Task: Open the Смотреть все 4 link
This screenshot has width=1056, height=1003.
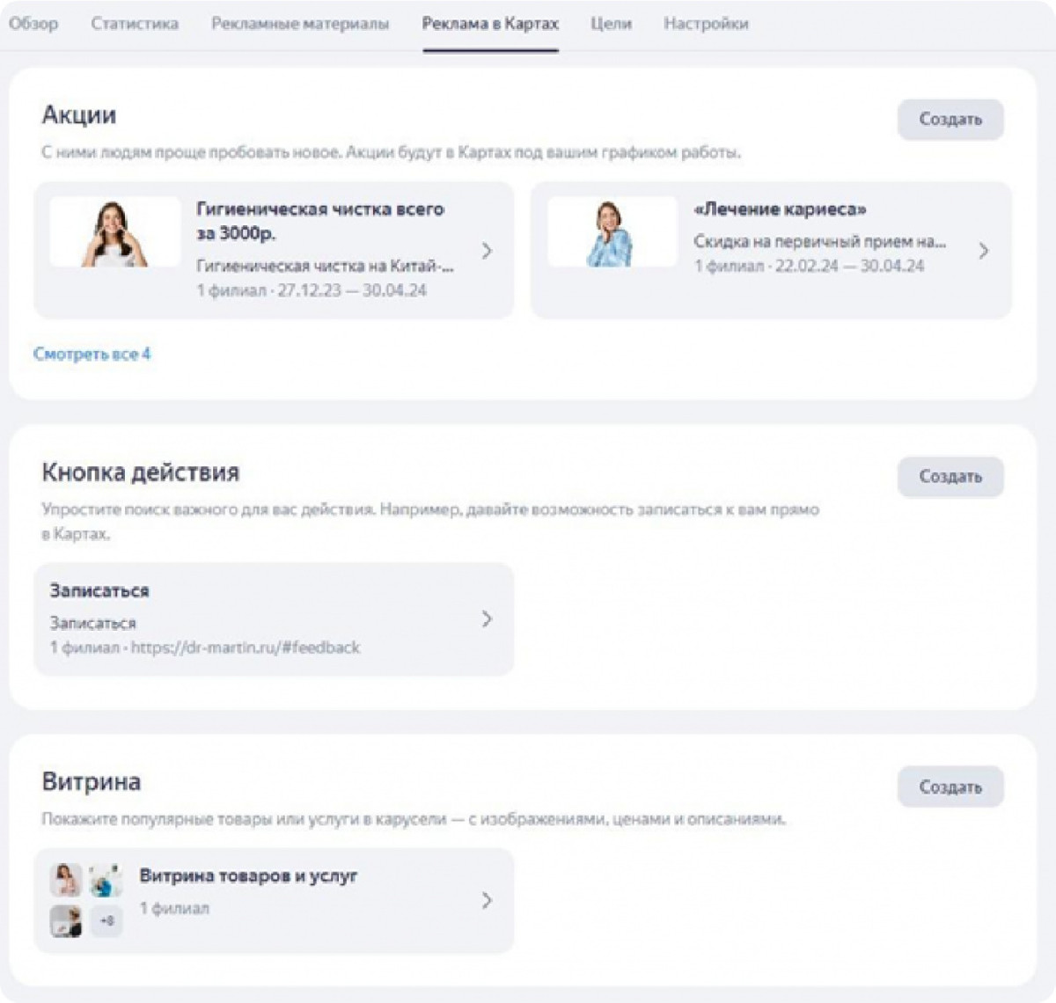Action: tap(92, 354)
